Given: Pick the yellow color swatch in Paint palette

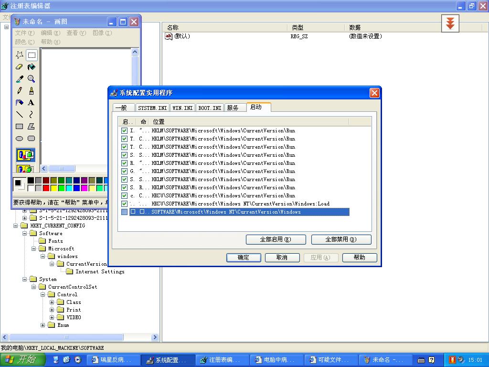Looking at the screenshot, I should coord(53,188).
